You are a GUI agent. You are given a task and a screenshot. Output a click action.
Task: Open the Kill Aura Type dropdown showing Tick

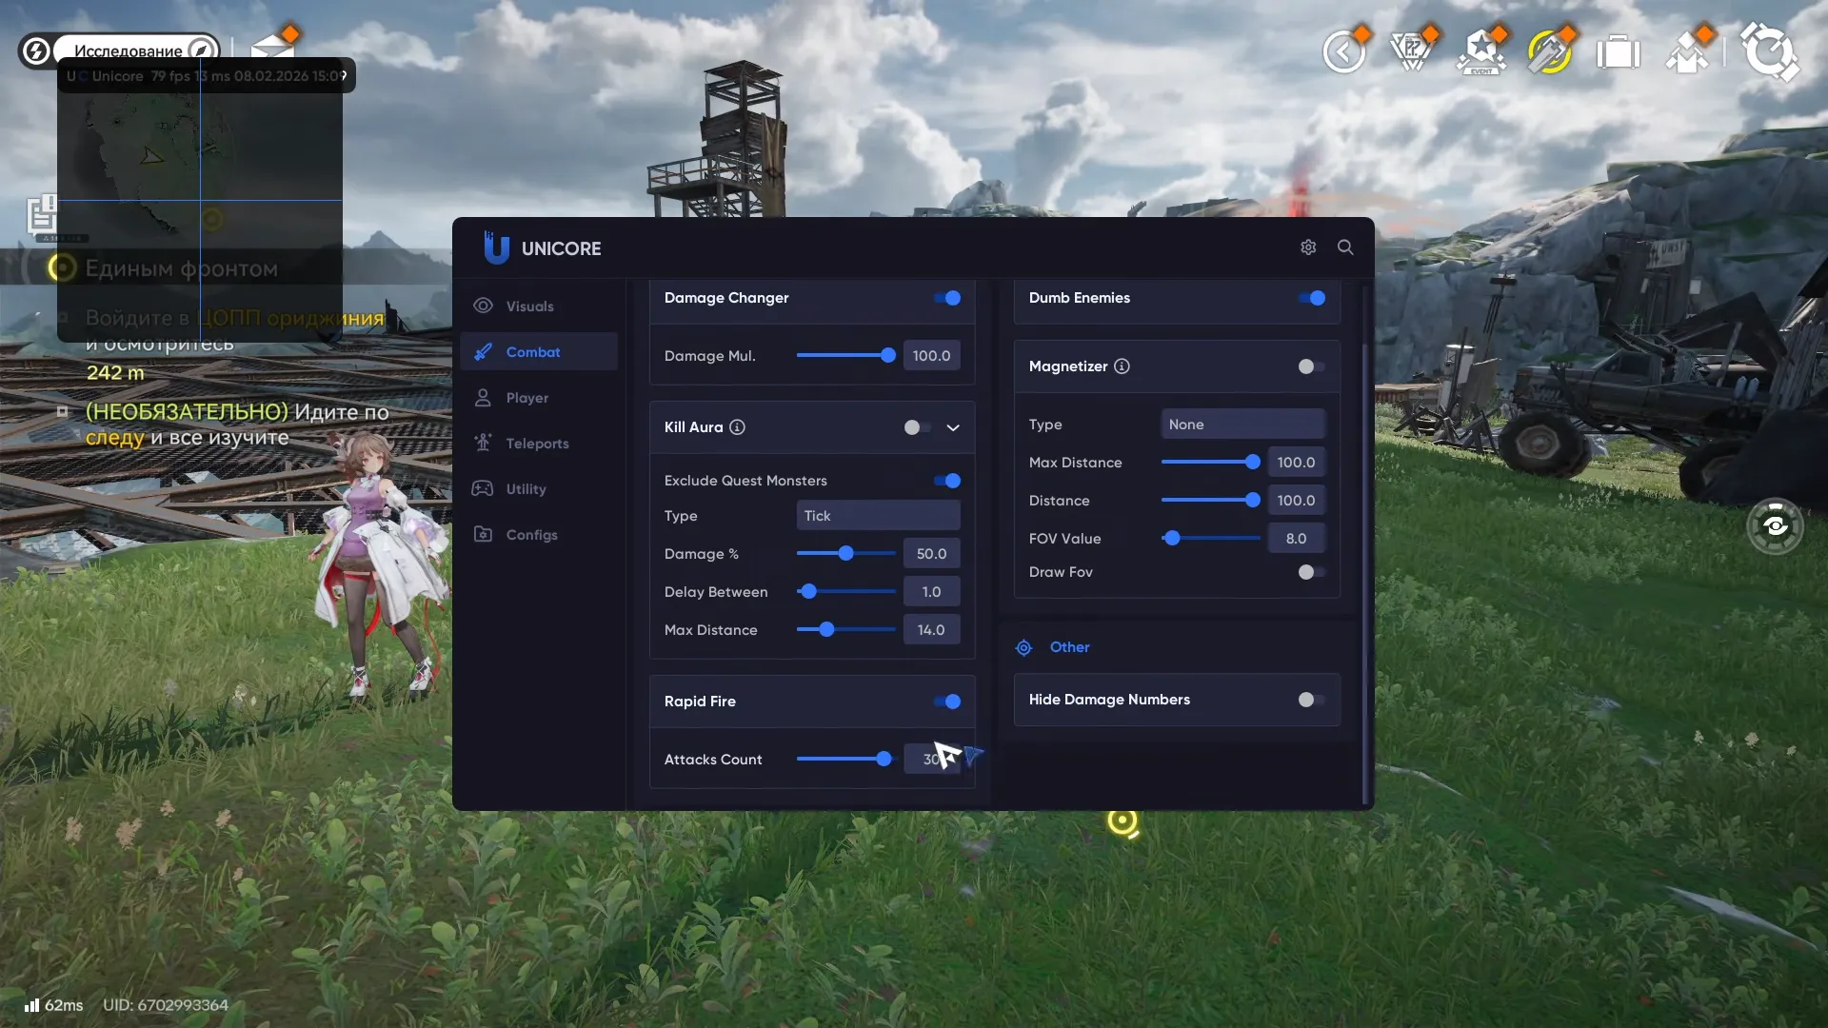point(877,515)
